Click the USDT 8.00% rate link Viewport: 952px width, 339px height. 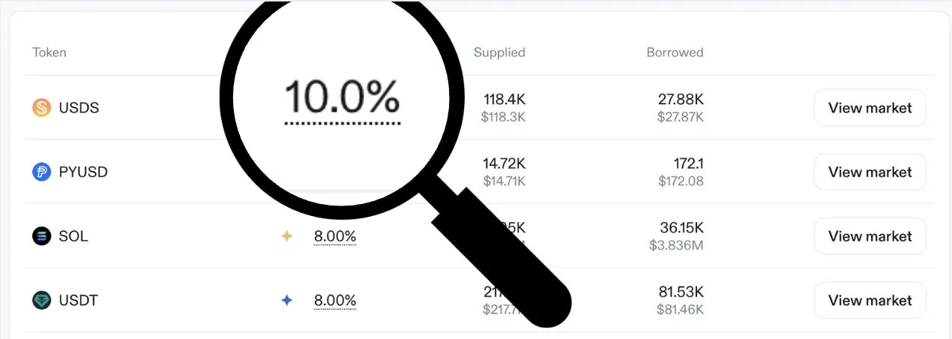click(335, 301)
